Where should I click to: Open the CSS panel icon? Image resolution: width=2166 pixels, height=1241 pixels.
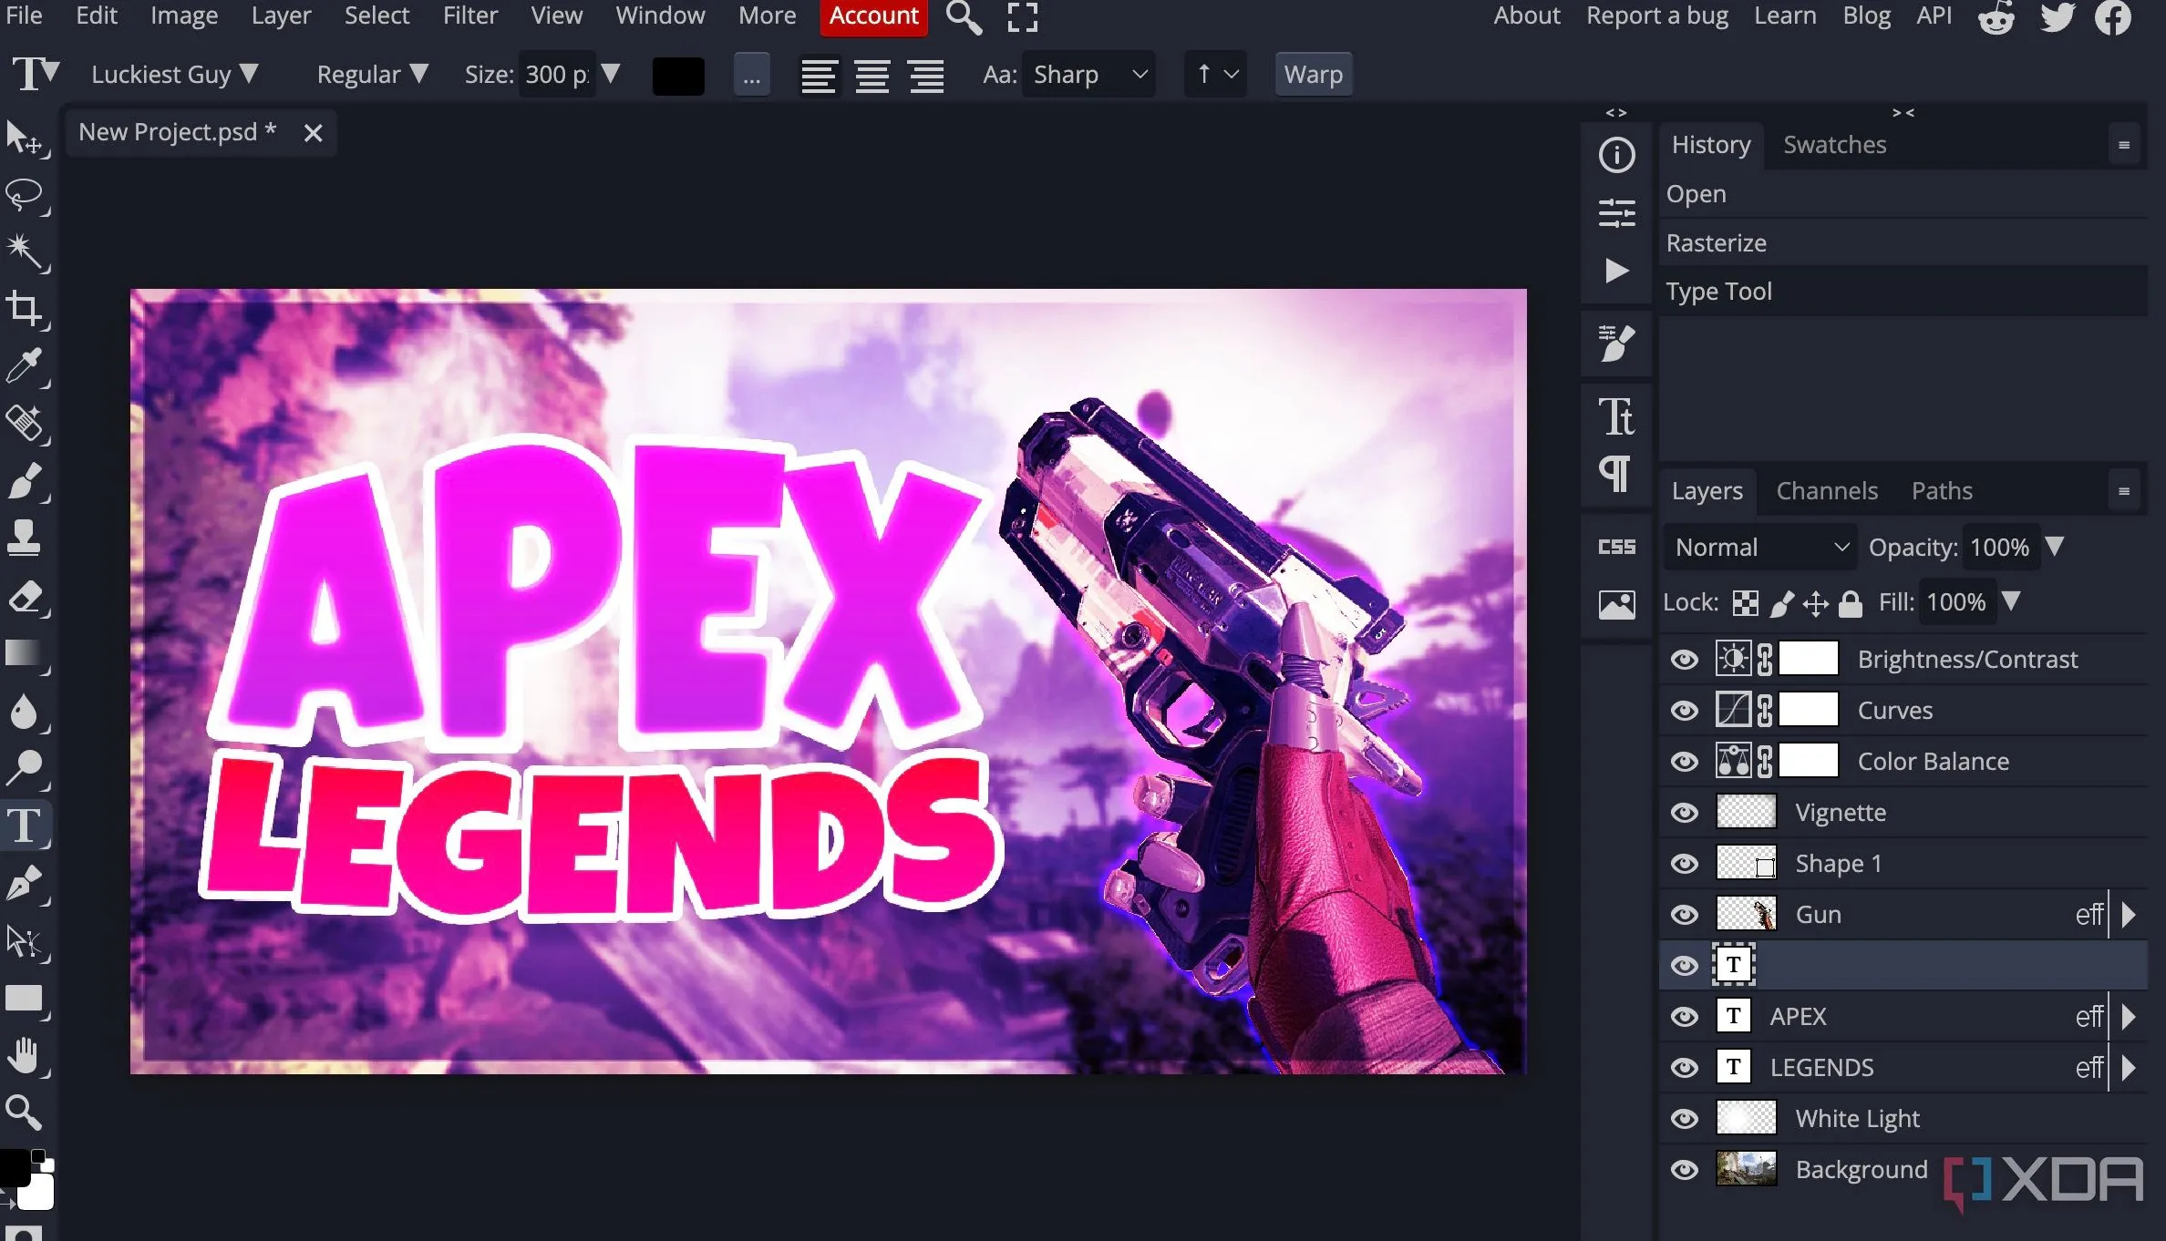(1616, 547)
